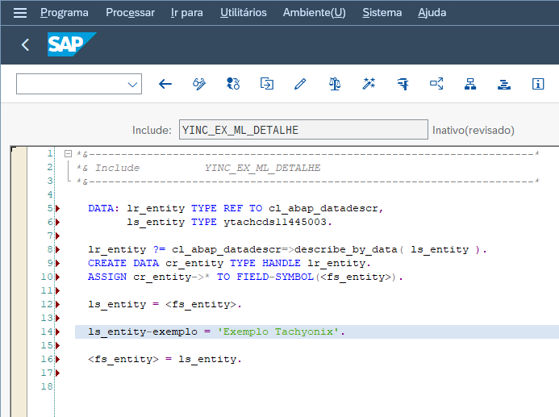
Task: Click the 'Inativo(revisado)' status text
Action: [x=473, y=130]
